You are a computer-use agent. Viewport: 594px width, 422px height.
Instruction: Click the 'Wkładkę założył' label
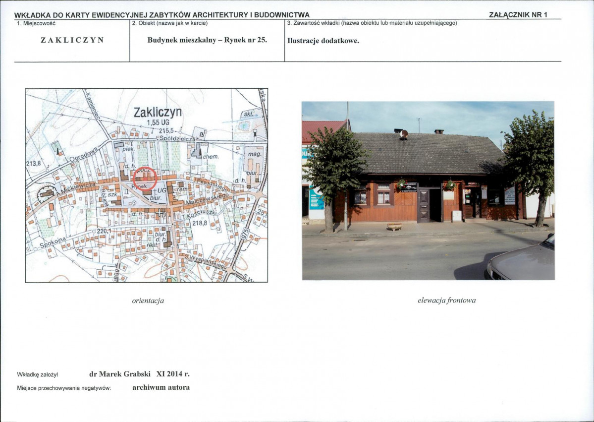(x=37, y=374)
